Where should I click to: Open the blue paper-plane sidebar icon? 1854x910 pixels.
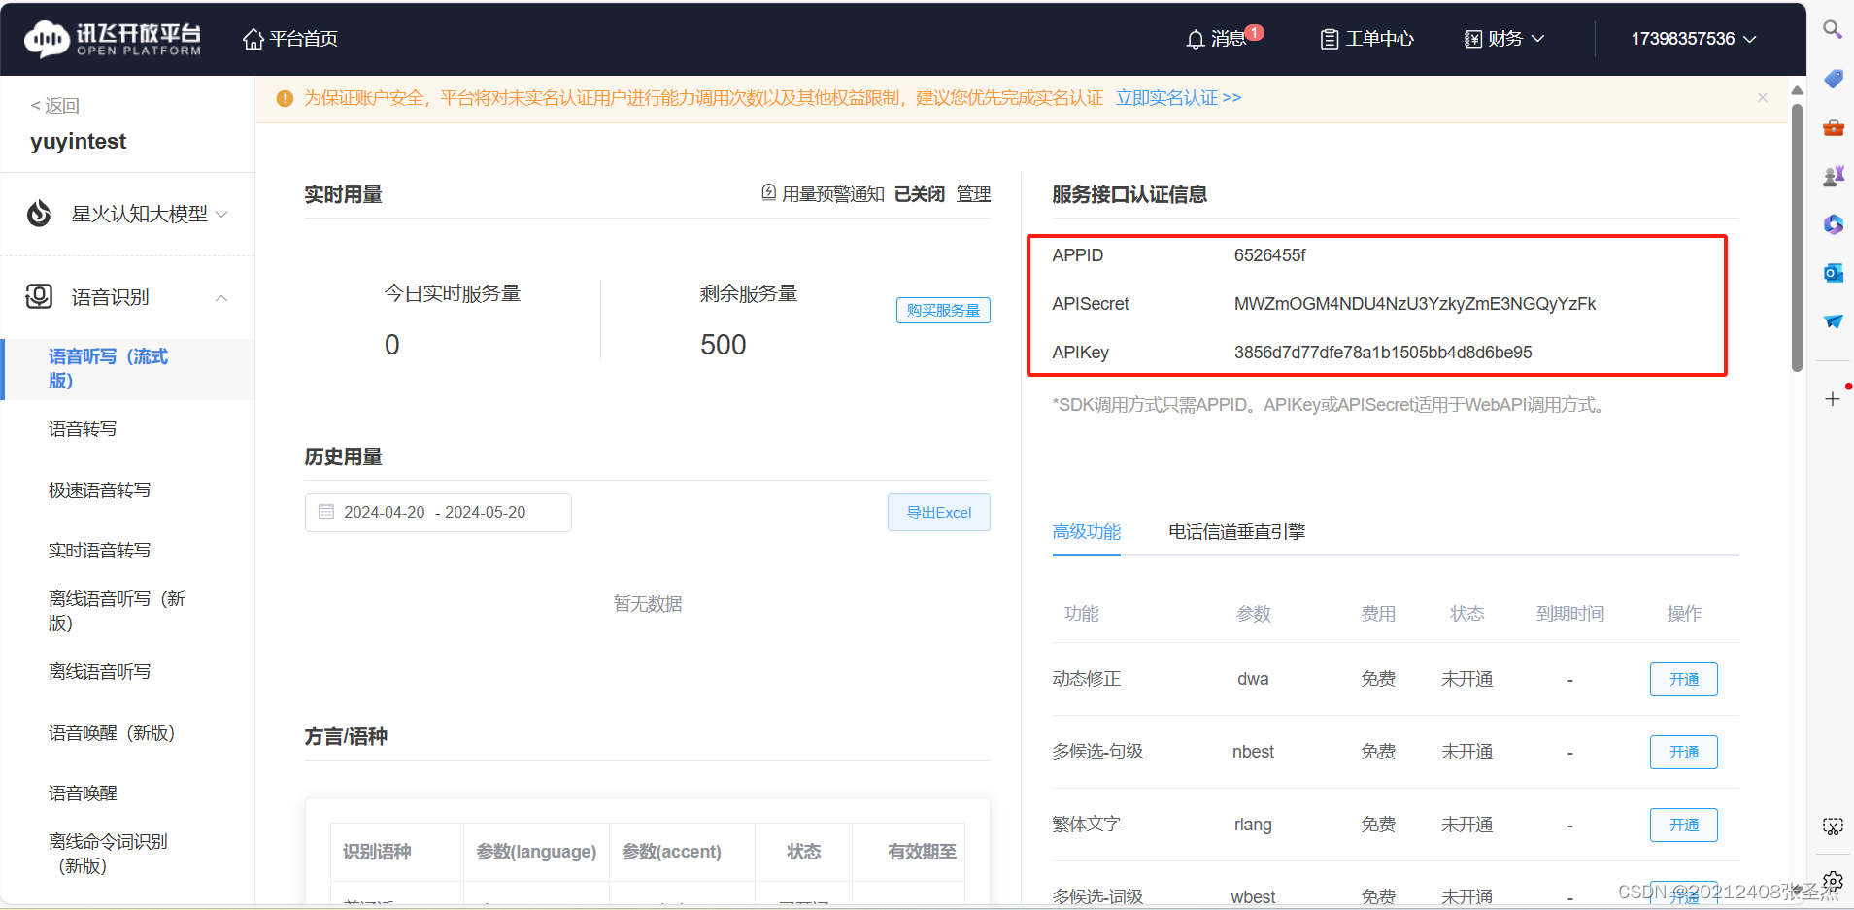1833,321
